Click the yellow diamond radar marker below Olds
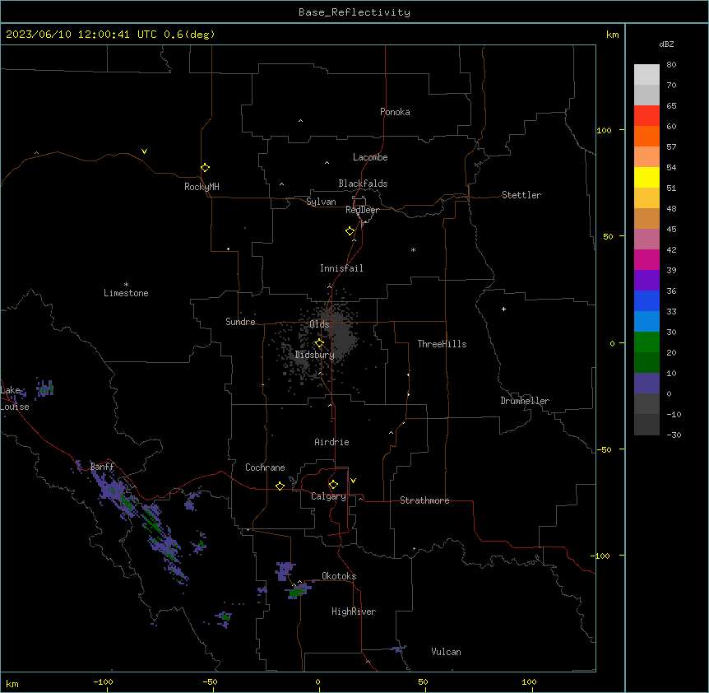The width and height of the screenshot is (709, 693). click(x=319, y=343)
